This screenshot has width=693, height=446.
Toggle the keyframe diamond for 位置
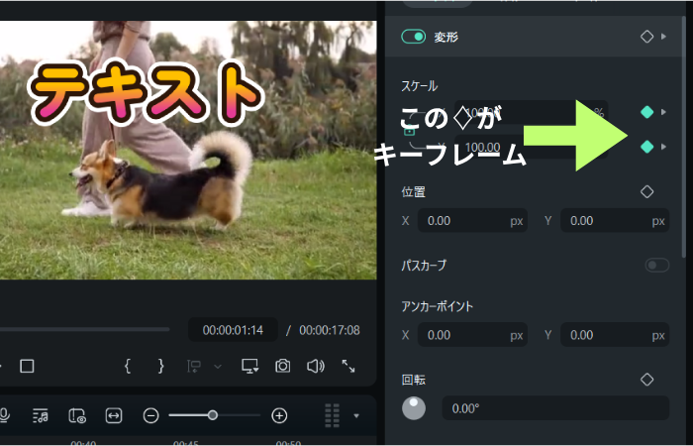coord(647,191)
